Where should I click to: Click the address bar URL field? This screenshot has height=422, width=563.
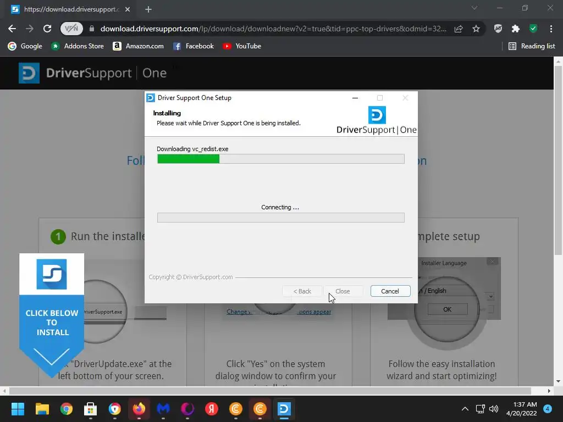(273, 29)
